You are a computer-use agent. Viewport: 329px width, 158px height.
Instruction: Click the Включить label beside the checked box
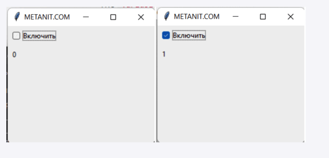pyautogui.click(x=189, y=35)
